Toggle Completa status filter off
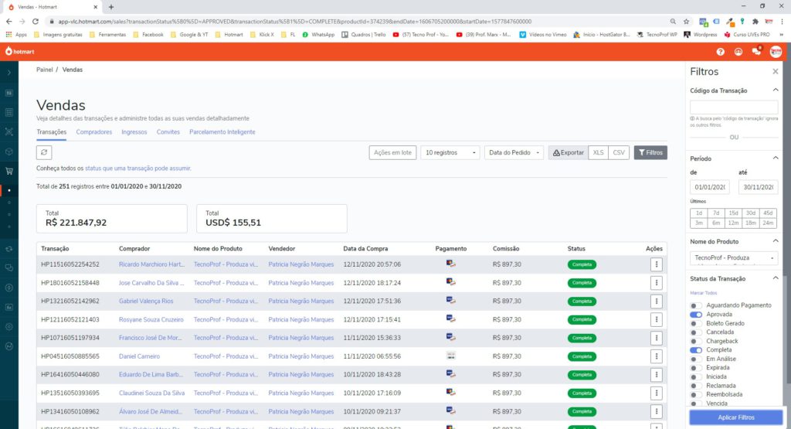 [696, 349]
